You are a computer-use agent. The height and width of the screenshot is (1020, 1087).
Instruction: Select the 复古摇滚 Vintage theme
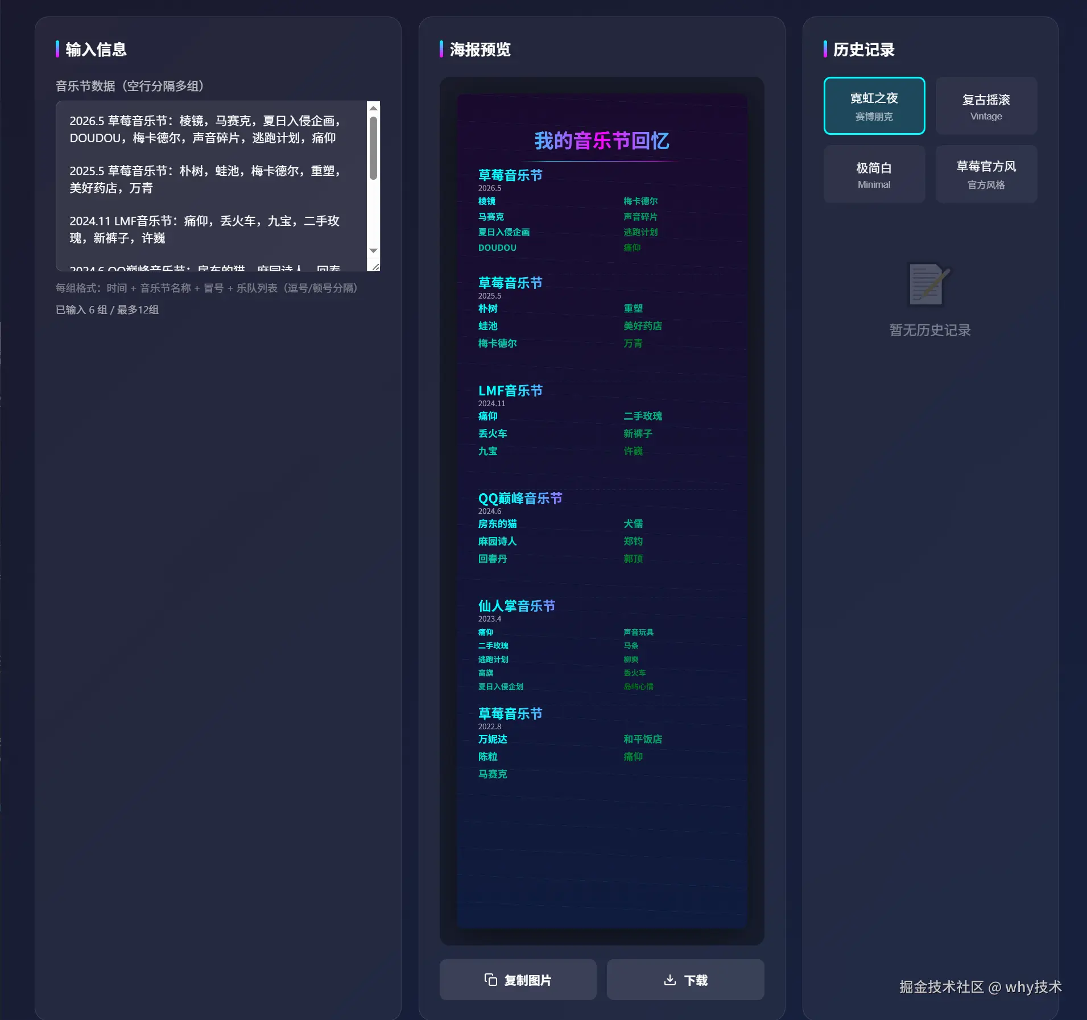[986, 106]
